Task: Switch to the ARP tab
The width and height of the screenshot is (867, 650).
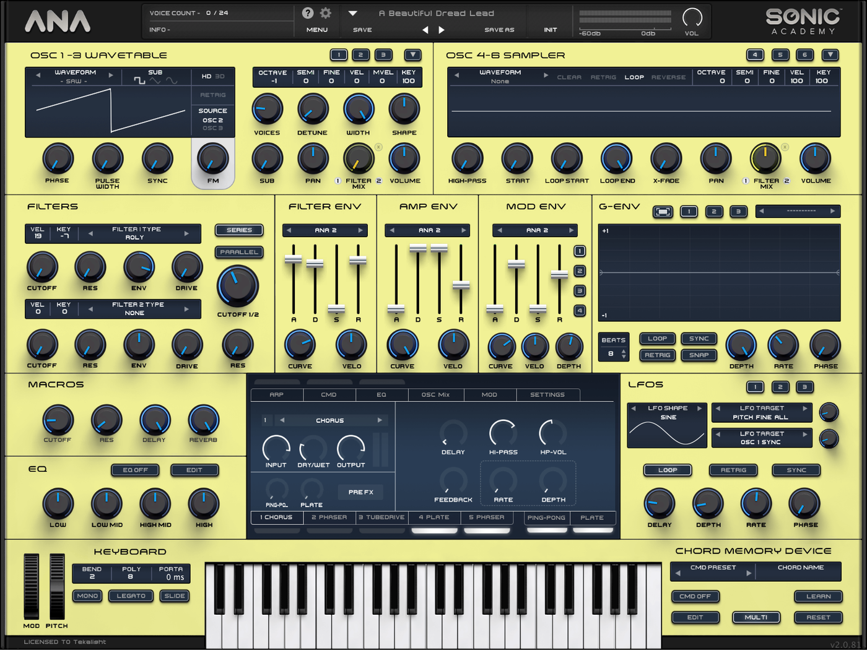Action: click(x=277, y=394)
